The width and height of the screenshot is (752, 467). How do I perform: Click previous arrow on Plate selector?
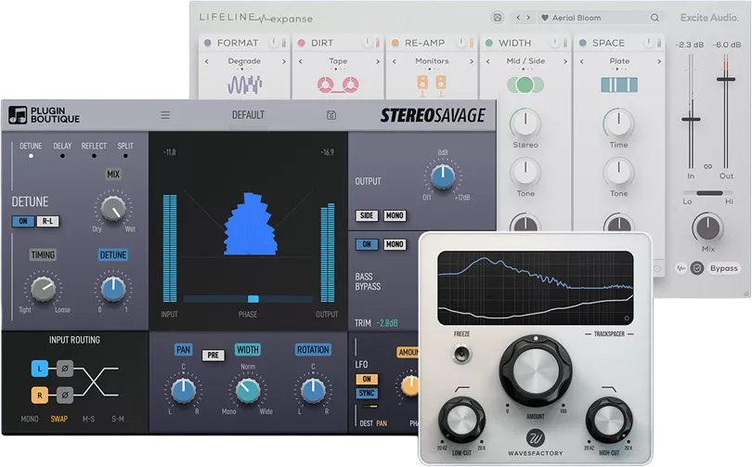(x=582, y=61)
